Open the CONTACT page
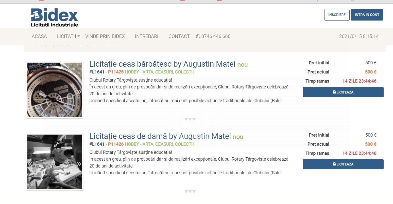The image size is (393, 204). click(179, 36)
